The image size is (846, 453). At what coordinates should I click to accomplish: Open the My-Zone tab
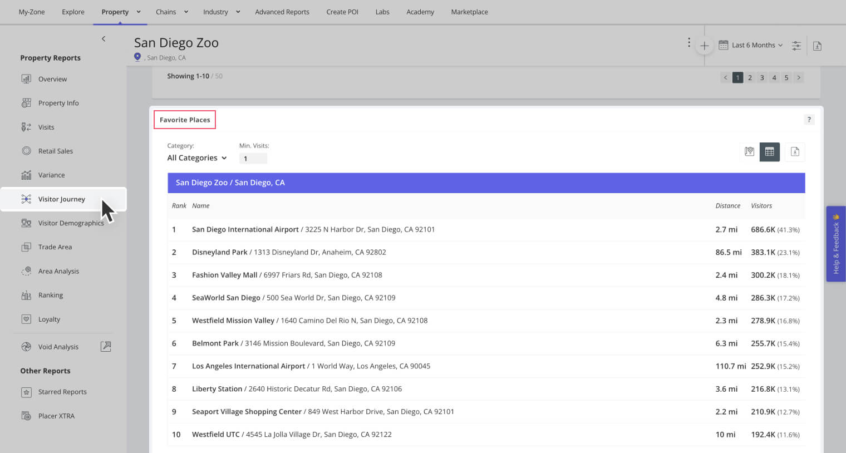pyautogui.click(x=32, y=12)
